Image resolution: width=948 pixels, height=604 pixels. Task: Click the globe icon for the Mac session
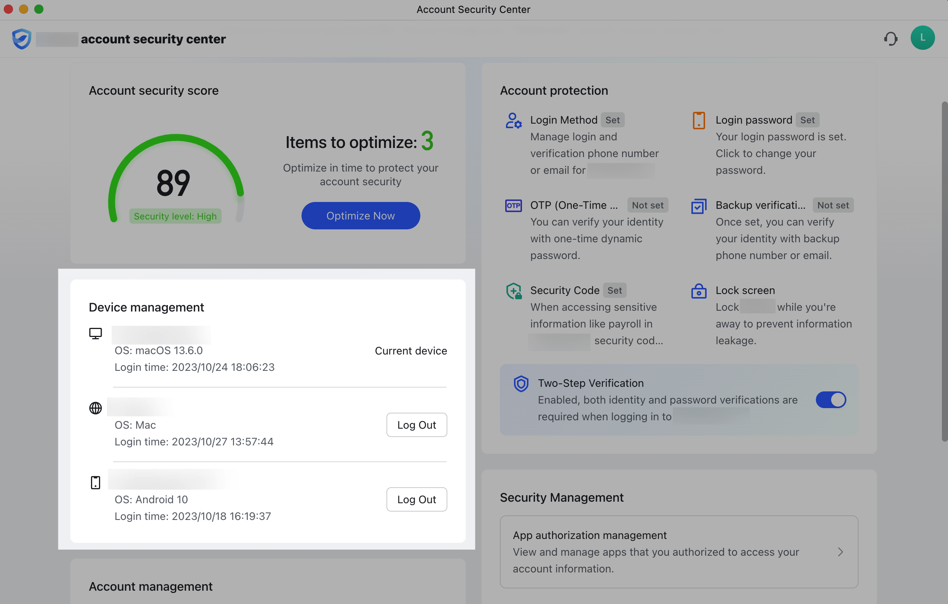95,408
